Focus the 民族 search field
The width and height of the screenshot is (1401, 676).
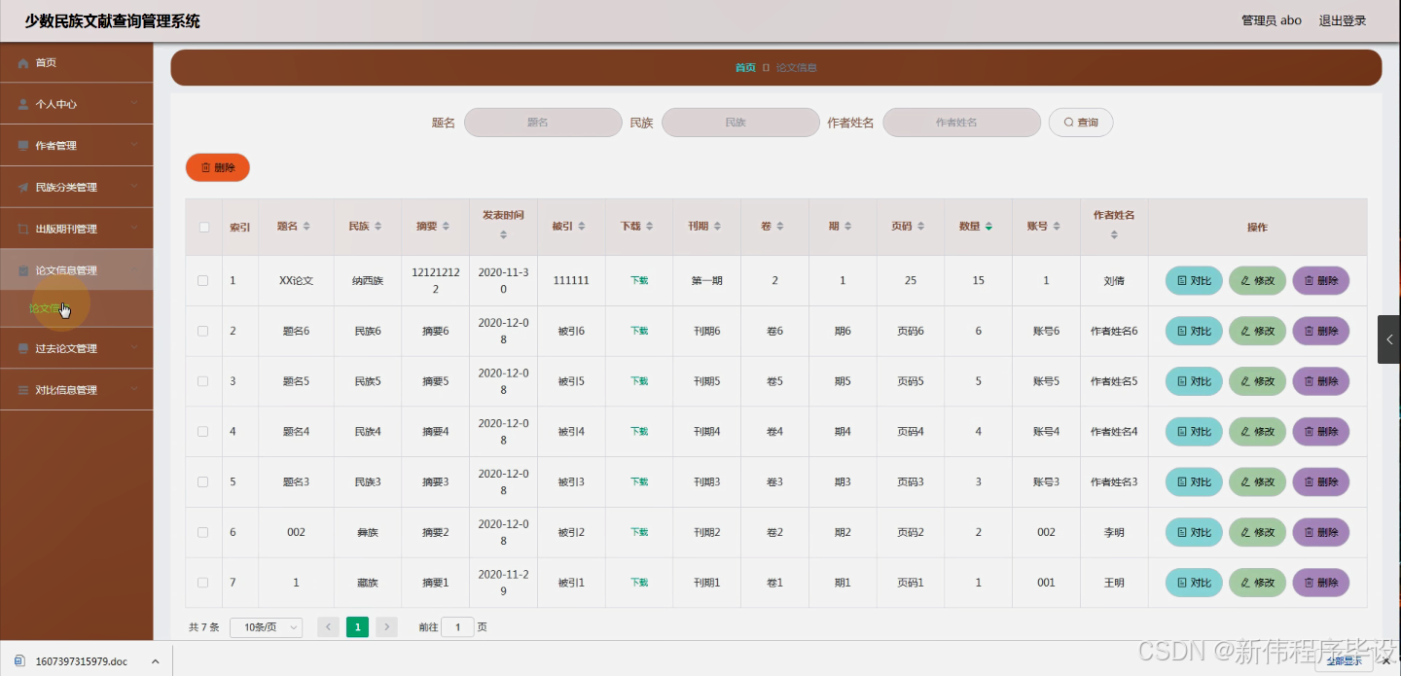click(x=740, y=123)
